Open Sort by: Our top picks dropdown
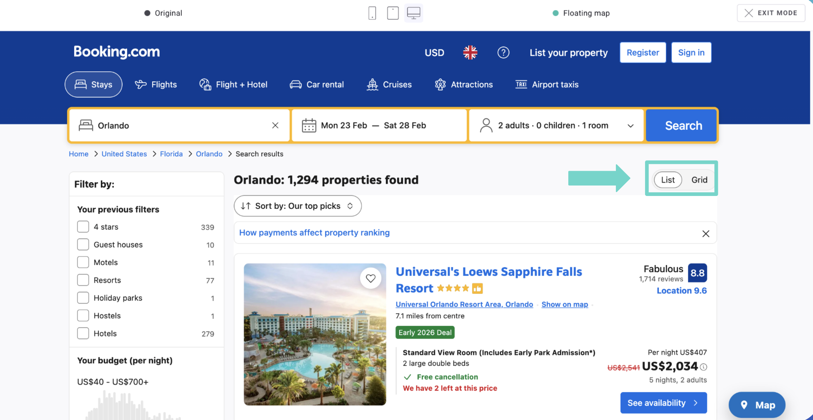 pyautogui.click(x=297, y=206)
